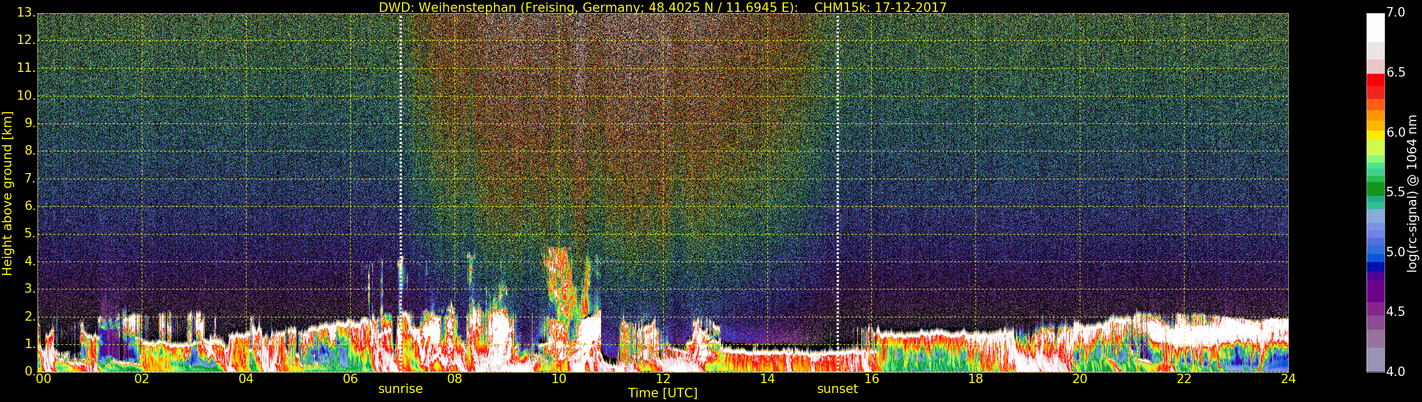Click the colorbar '6.5' value label
Viewport: 1422px width, 402px height.
pos(1396,72)
